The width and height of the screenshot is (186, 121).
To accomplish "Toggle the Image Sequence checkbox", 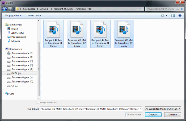I will (x=38, y=102).
